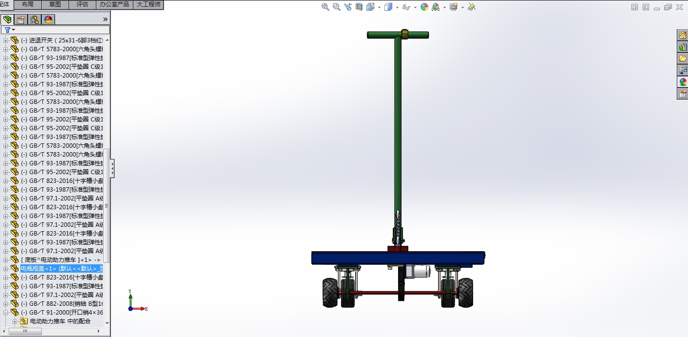Screen dimensions: 688x337
Task: Click the tile-left window layout button
Action: (635, 7)
